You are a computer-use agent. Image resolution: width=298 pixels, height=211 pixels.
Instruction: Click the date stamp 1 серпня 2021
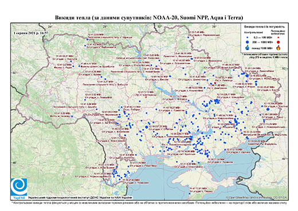(x=31, y=33)
